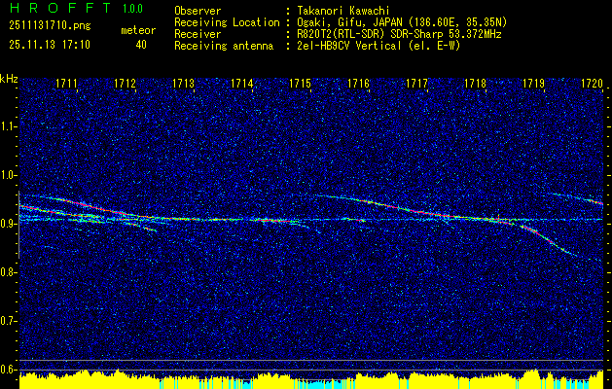The width and height of the screenshot is (612, 389).
Task: Click the kHz axis unit label
Action: click(9, 79)
